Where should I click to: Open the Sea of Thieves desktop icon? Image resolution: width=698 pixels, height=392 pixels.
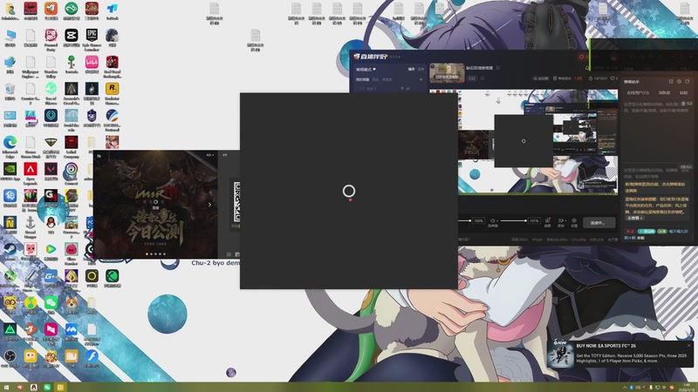pyautogui.click(x=51, y=89)
